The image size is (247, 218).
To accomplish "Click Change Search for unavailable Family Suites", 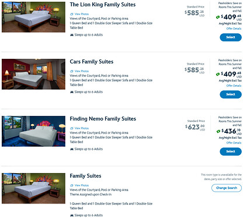I will point(227,188).
